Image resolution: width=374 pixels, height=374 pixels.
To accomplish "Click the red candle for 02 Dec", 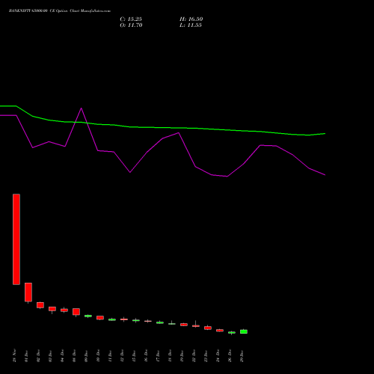I will [40, 305].
